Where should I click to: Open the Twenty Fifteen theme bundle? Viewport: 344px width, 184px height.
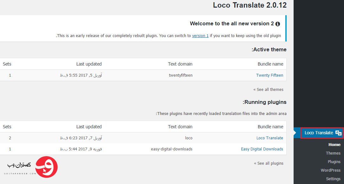pyautogui.click(x=269, y=75)
